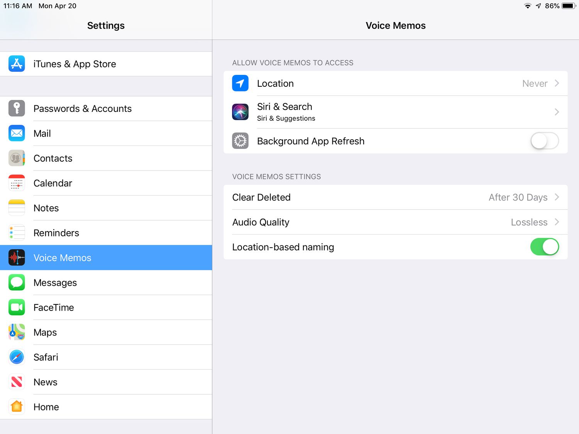Screen dimensions: 579x434
Task: Tap the FaceTime camera icon
Action: [x=17, y=307]
